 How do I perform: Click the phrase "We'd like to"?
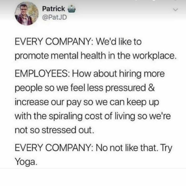pyautogui.click(x=119, y=42)
